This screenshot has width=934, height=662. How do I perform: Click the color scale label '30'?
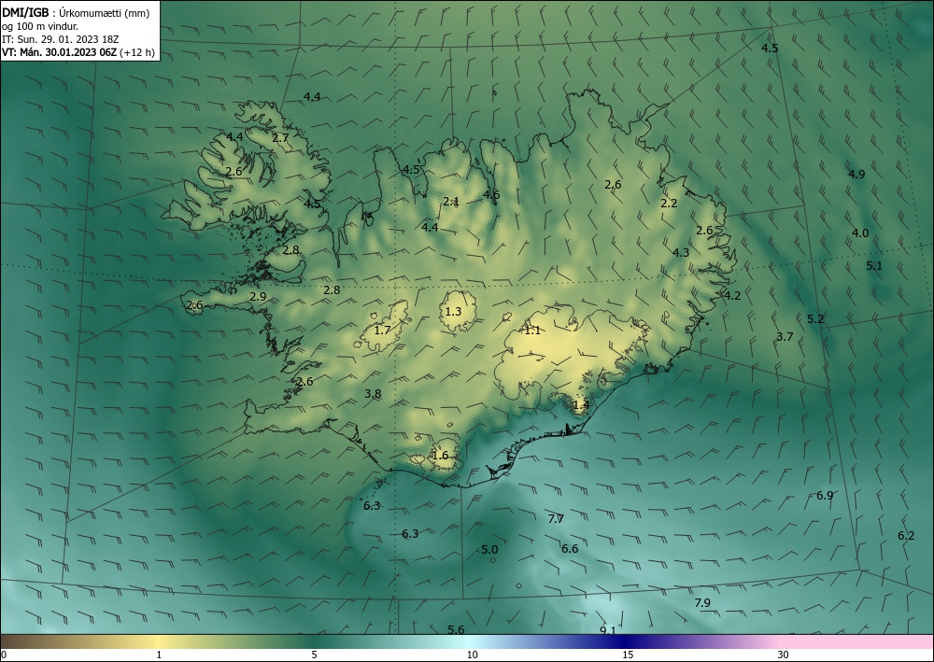784,655
